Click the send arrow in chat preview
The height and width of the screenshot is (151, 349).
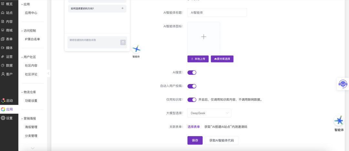point(123,42)
